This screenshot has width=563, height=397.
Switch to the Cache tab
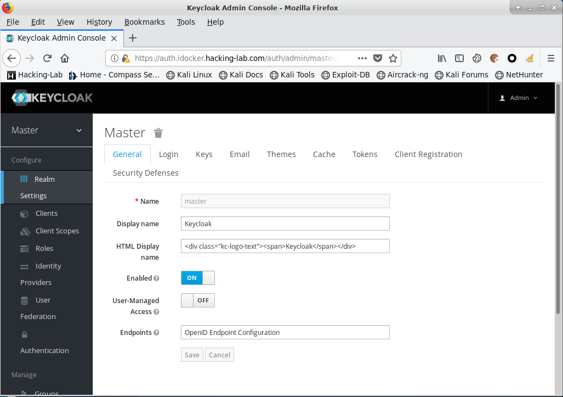[324, 154]
